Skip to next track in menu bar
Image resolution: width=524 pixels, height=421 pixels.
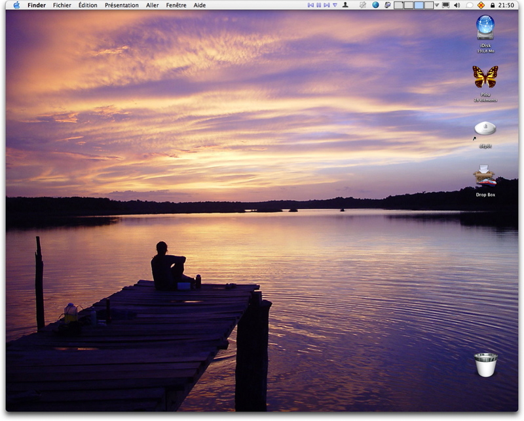(x=327, y=5)
